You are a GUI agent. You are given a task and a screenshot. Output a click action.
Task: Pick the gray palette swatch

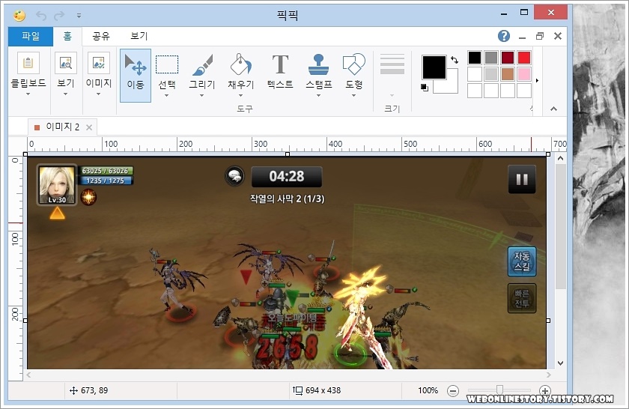pos(491,58)
